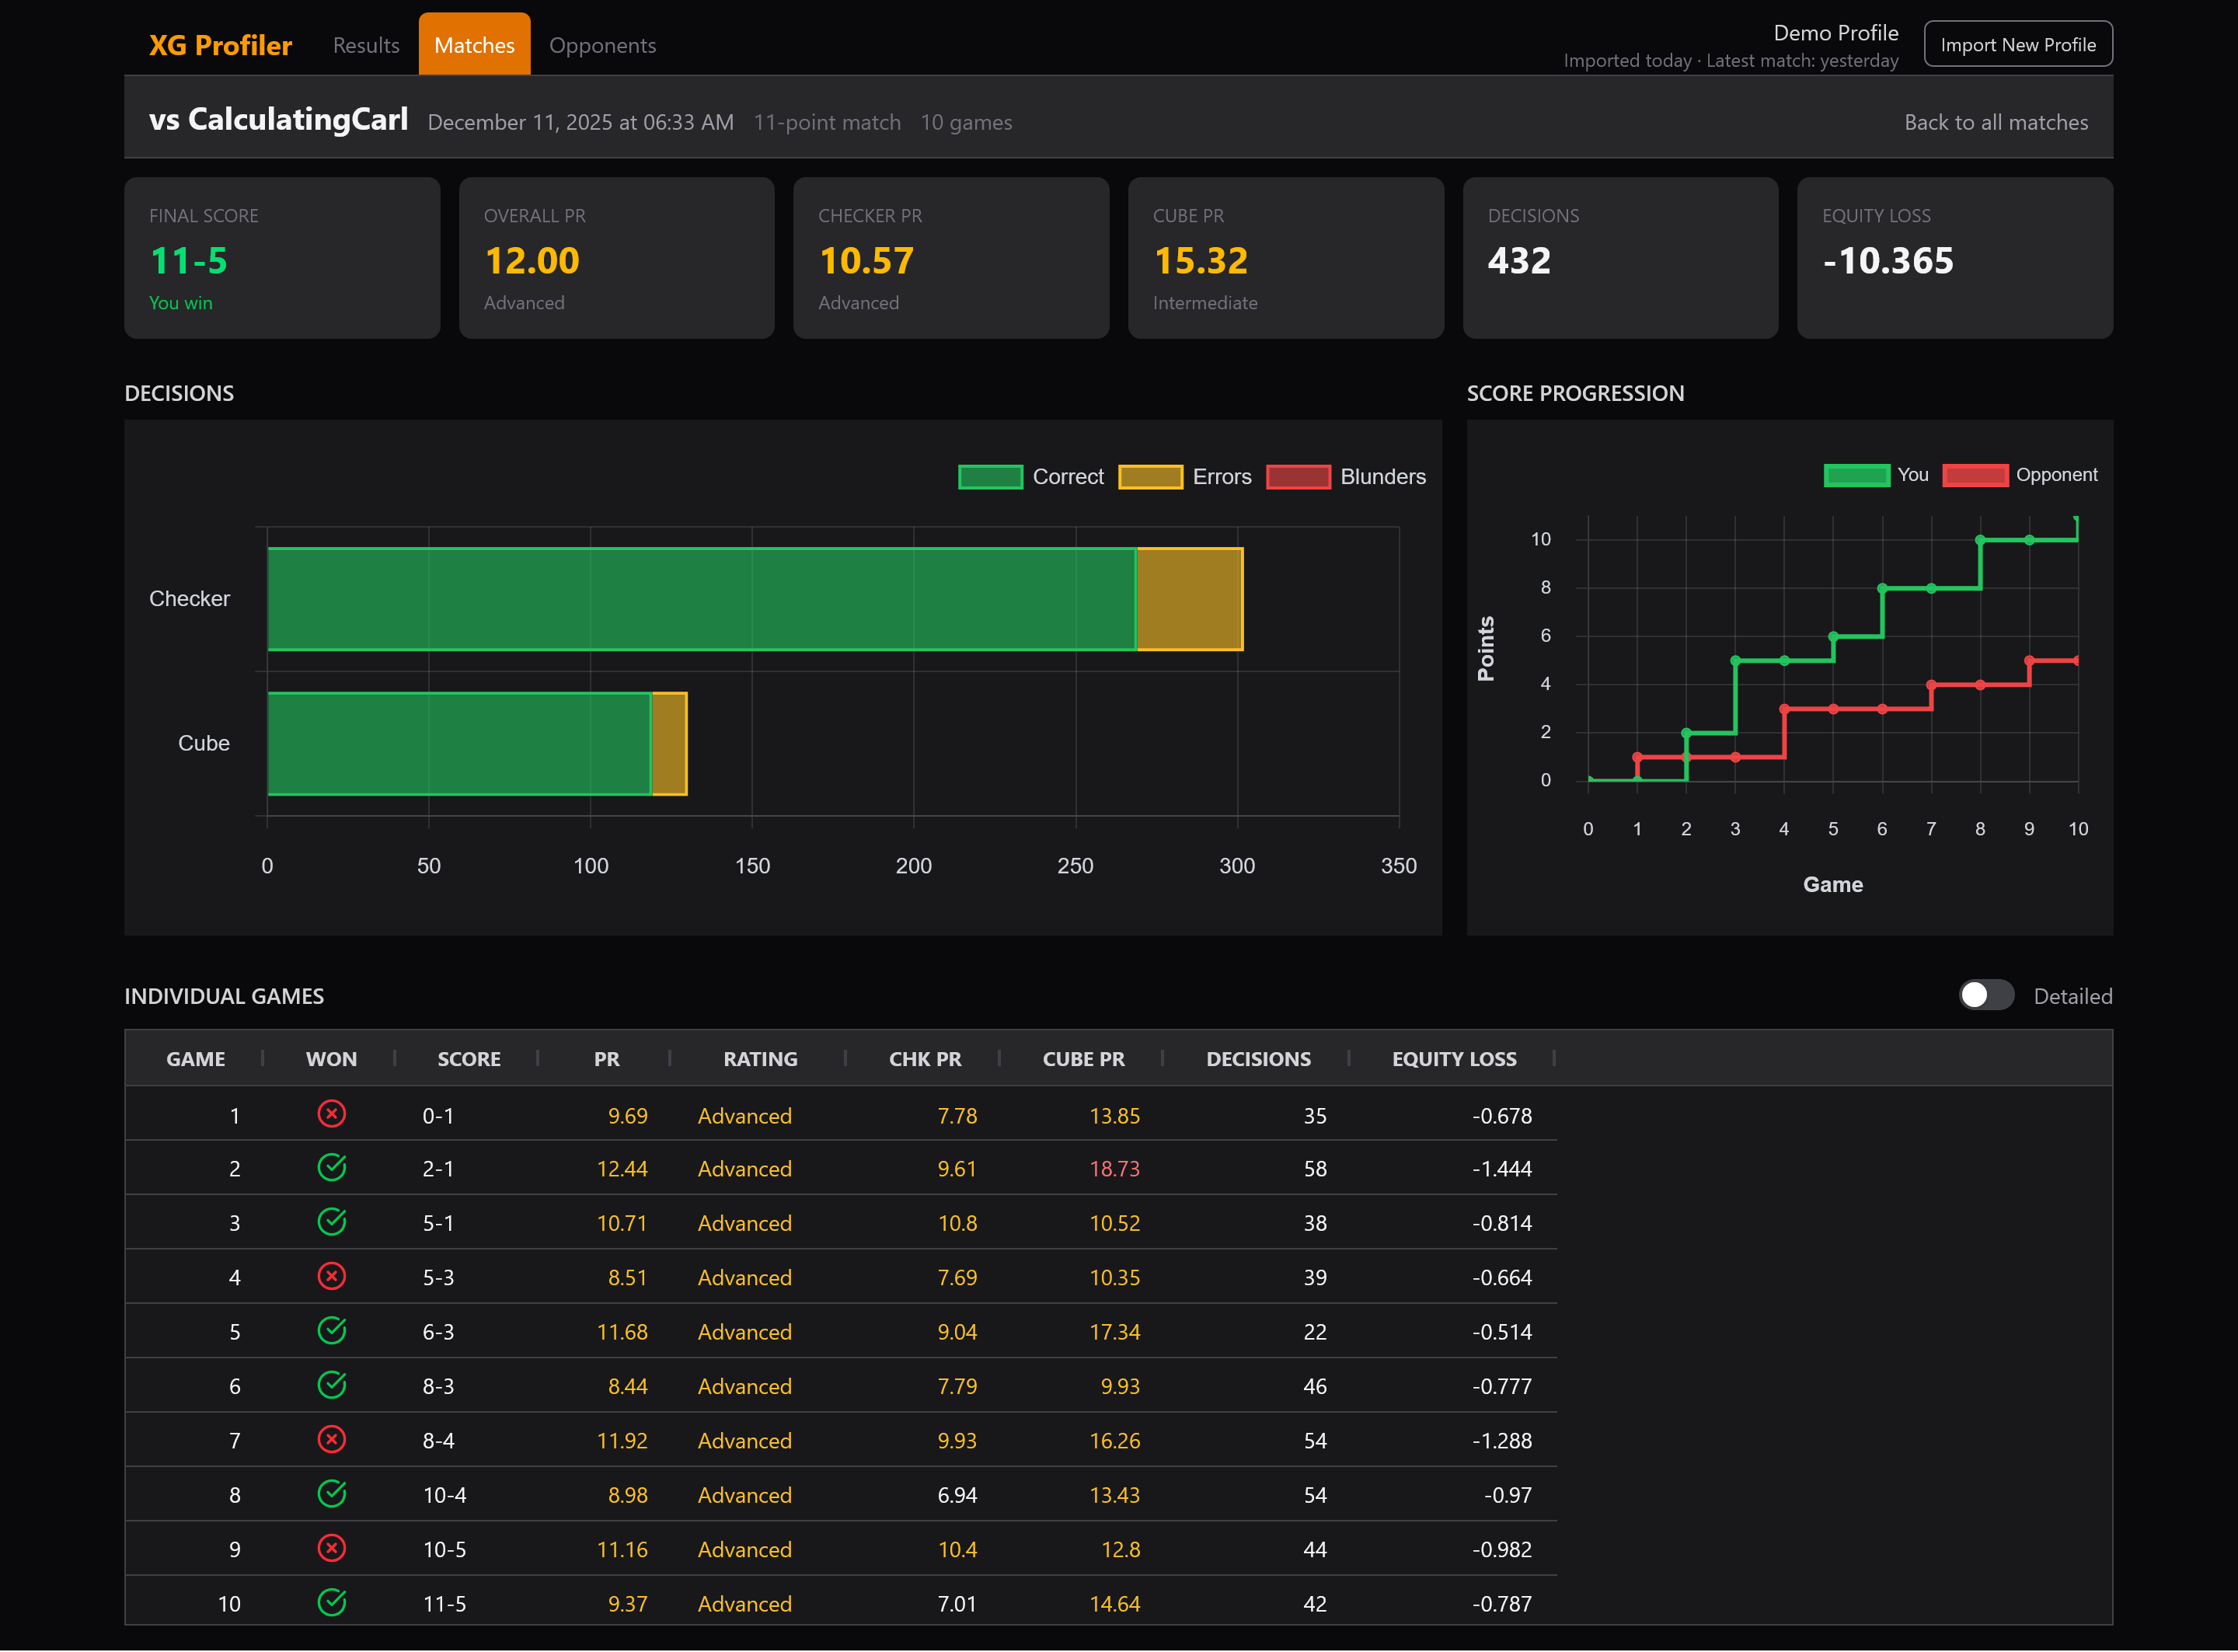Toggle Correct series in Decisions chart legend
2238x1652 pixels.
pos(1031,477)
